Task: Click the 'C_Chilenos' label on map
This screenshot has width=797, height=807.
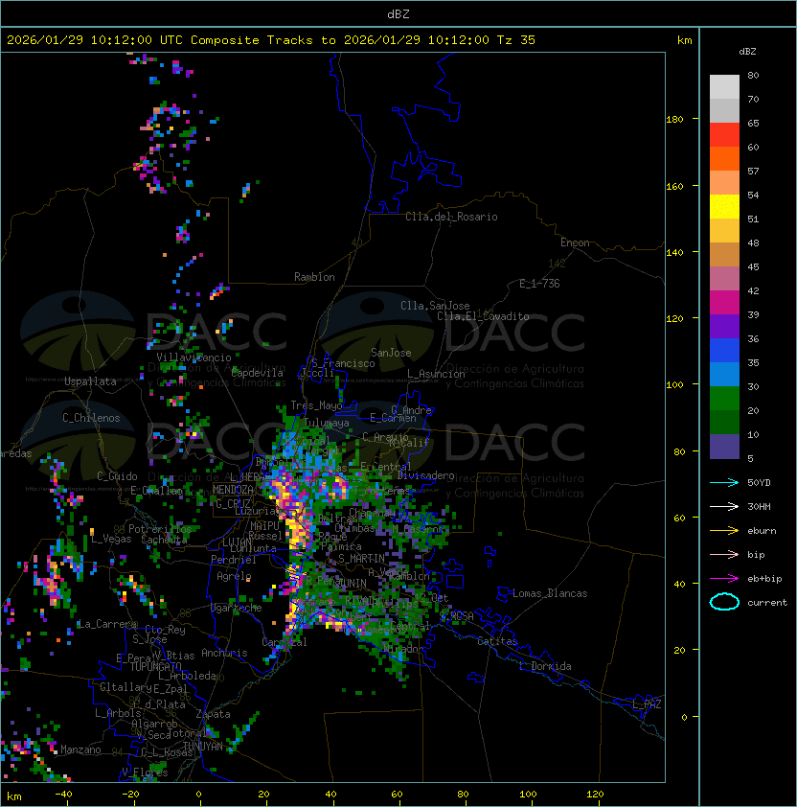Action: tap(91, 418)
